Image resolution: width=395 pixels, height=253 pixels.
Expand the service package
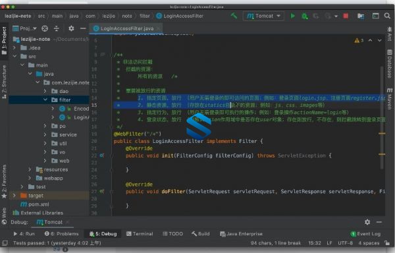click(45, 134)
